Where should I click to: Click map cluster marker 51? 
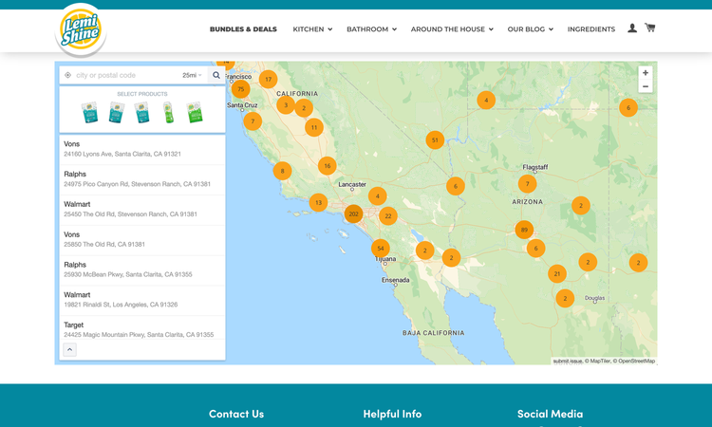coord(435,140)
